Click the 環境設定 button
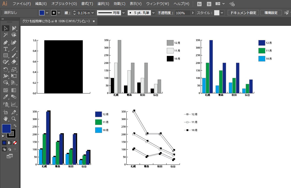This screenshot has height=188, width=291. (271, 13)
